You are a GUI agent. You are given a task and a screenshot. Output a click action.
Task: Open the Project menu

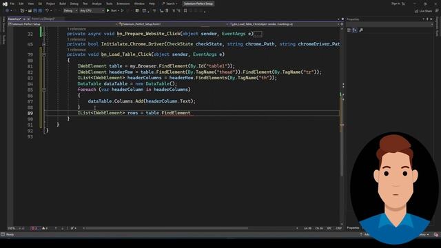coord(50,3)
